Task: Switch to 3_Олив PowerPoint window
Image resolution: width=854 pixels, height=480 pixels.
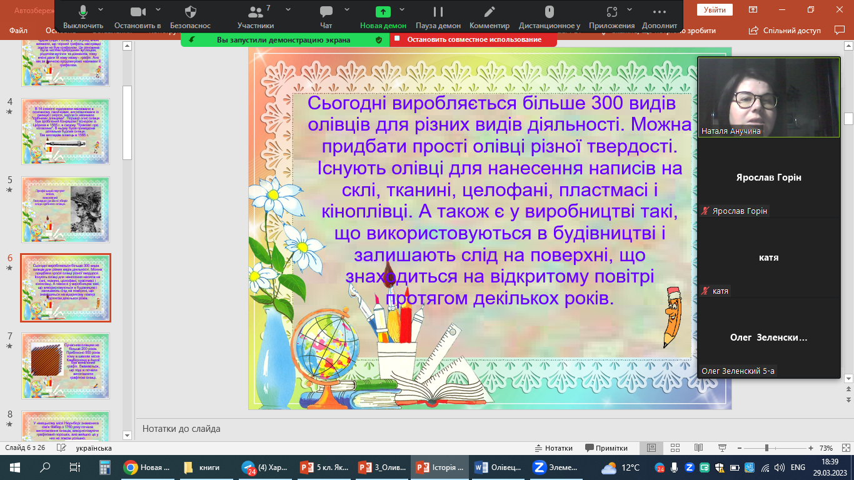Action: 381,467
